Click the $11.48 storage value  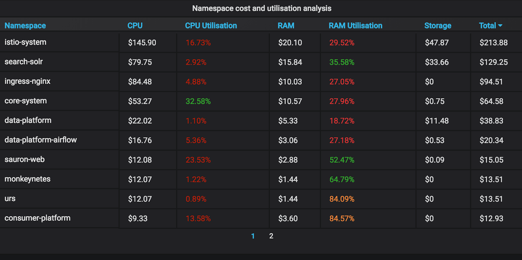[x=437, y=121]
